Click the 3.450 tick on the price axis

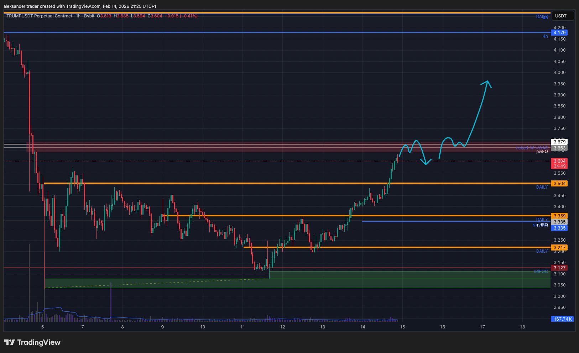pyautogui.click(x=559, y=196)
